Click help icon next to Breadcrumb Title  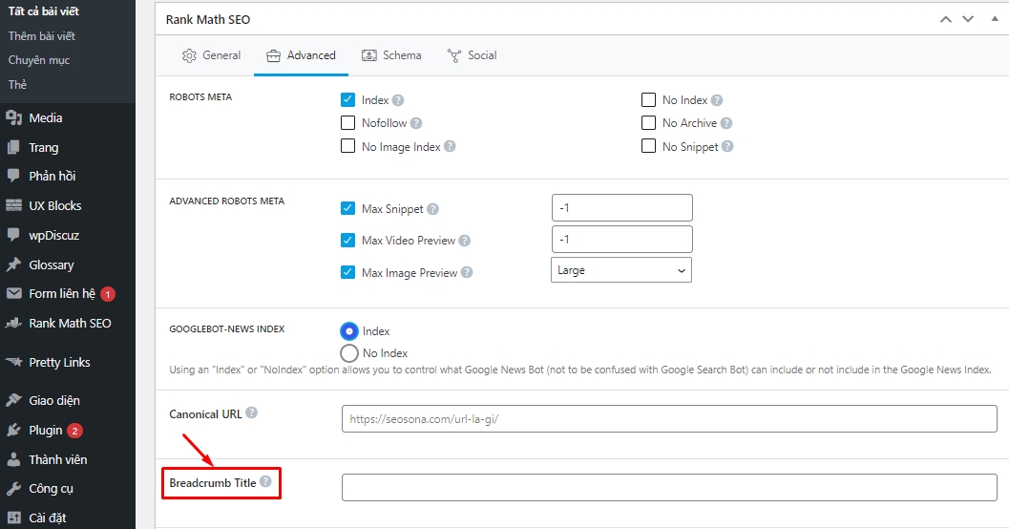pyautogui.click(x=265, y=481)
